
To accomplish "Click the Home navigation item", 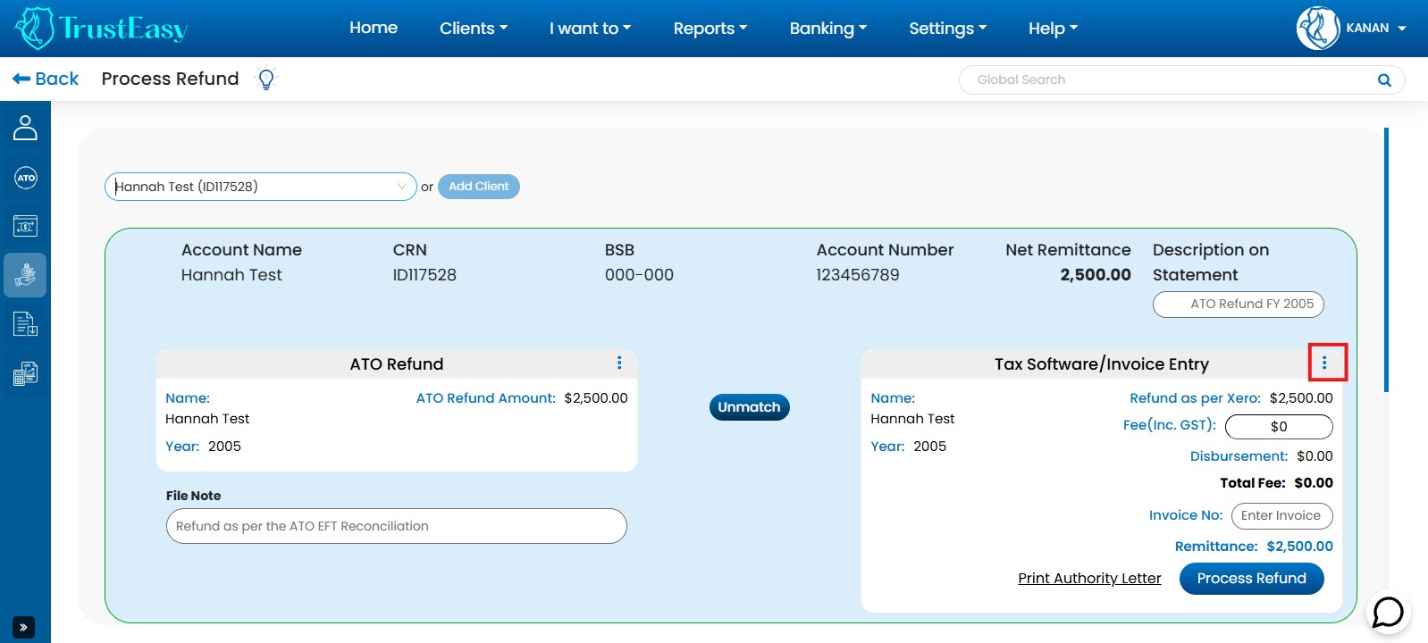I will point(373,29).
